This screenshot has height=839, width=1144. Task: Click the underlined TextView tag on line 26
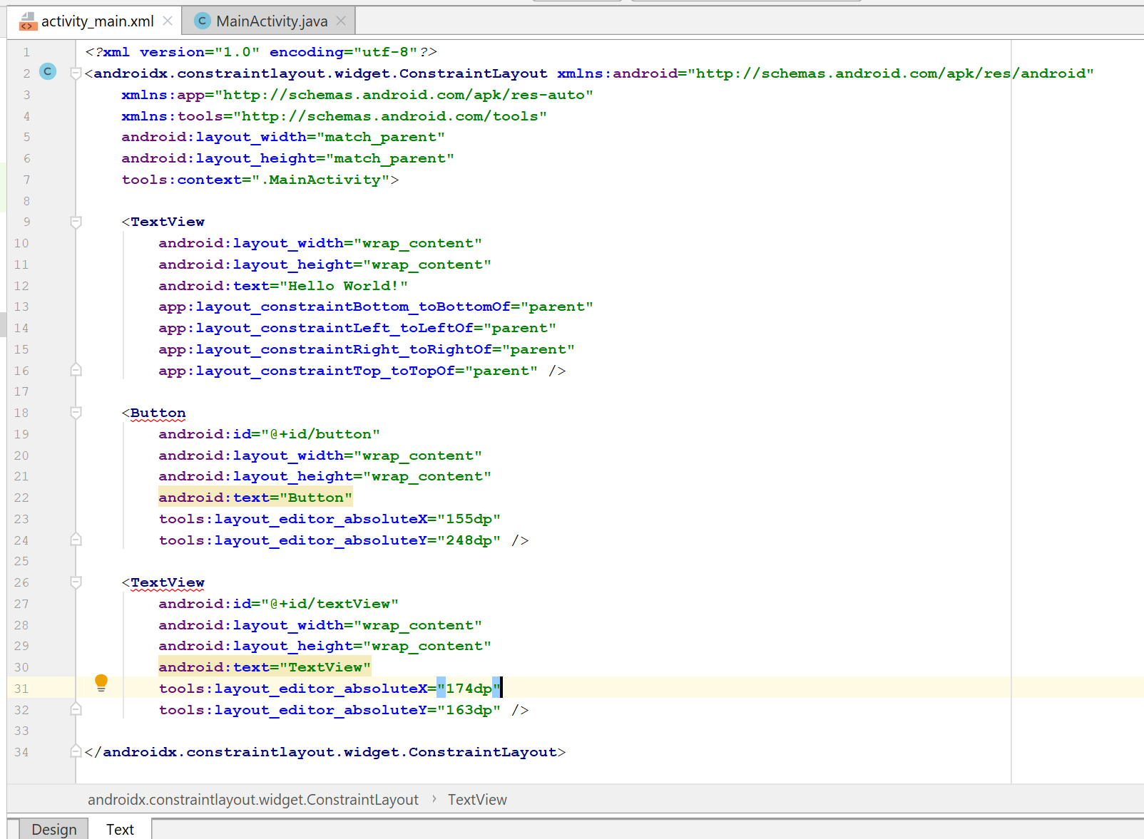click(167, 582)
